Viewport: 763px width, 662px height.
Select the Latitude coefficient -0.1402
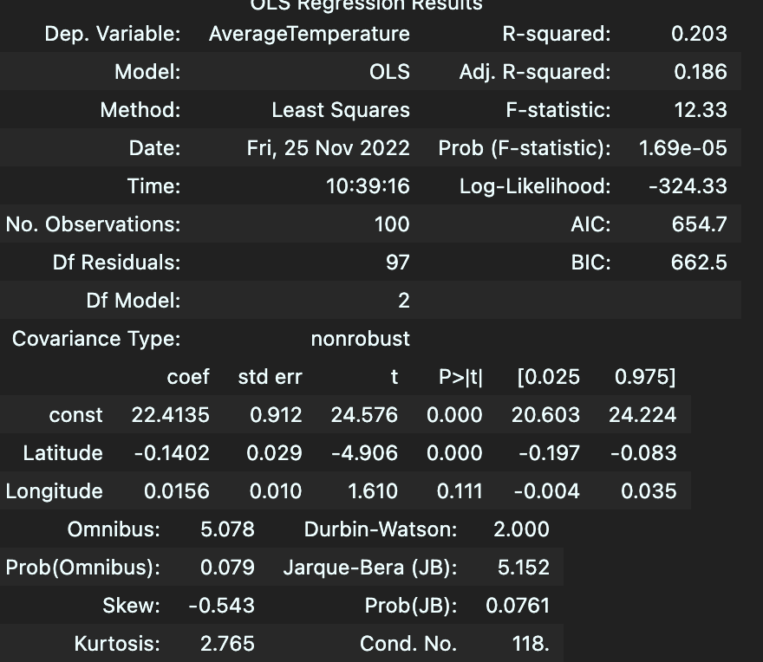coord(171,453)
